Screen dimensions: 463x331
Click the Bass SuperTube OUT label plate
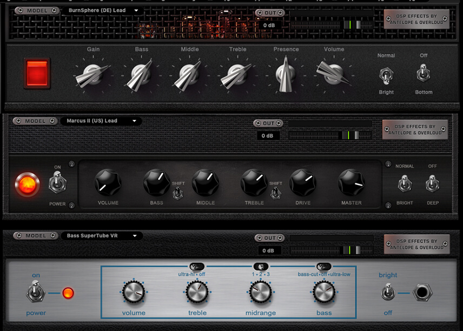pos(269,238)
